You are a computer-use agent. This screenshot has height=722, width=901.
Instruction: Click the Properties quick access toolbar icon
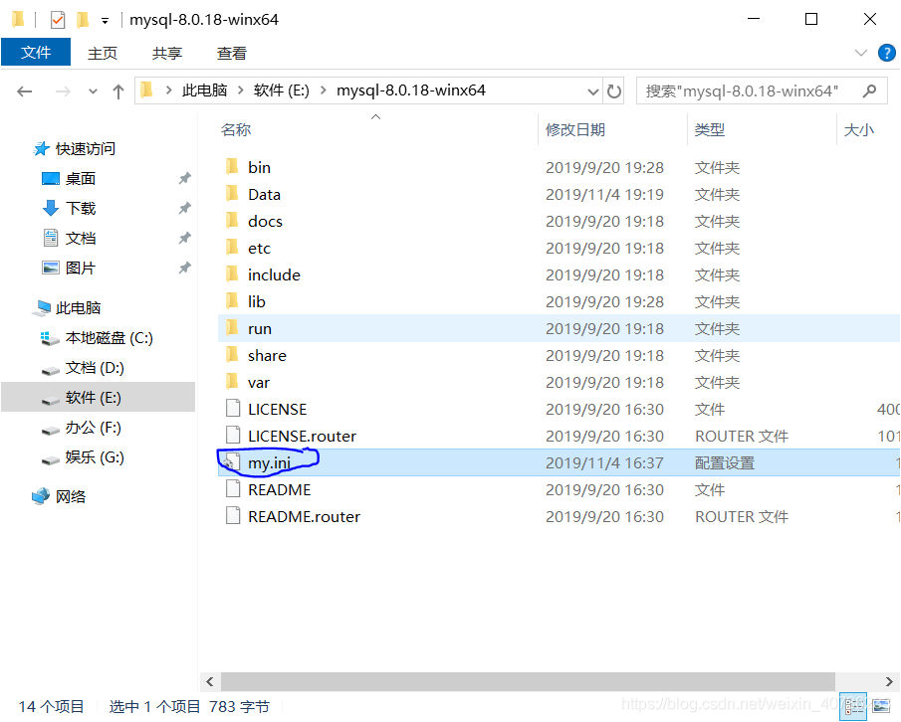point(58,20)
